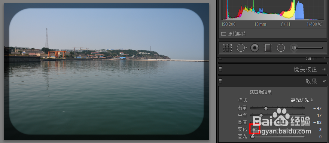
Task: Click the f/11 aperture readout
Action: (x=285, y=24)
